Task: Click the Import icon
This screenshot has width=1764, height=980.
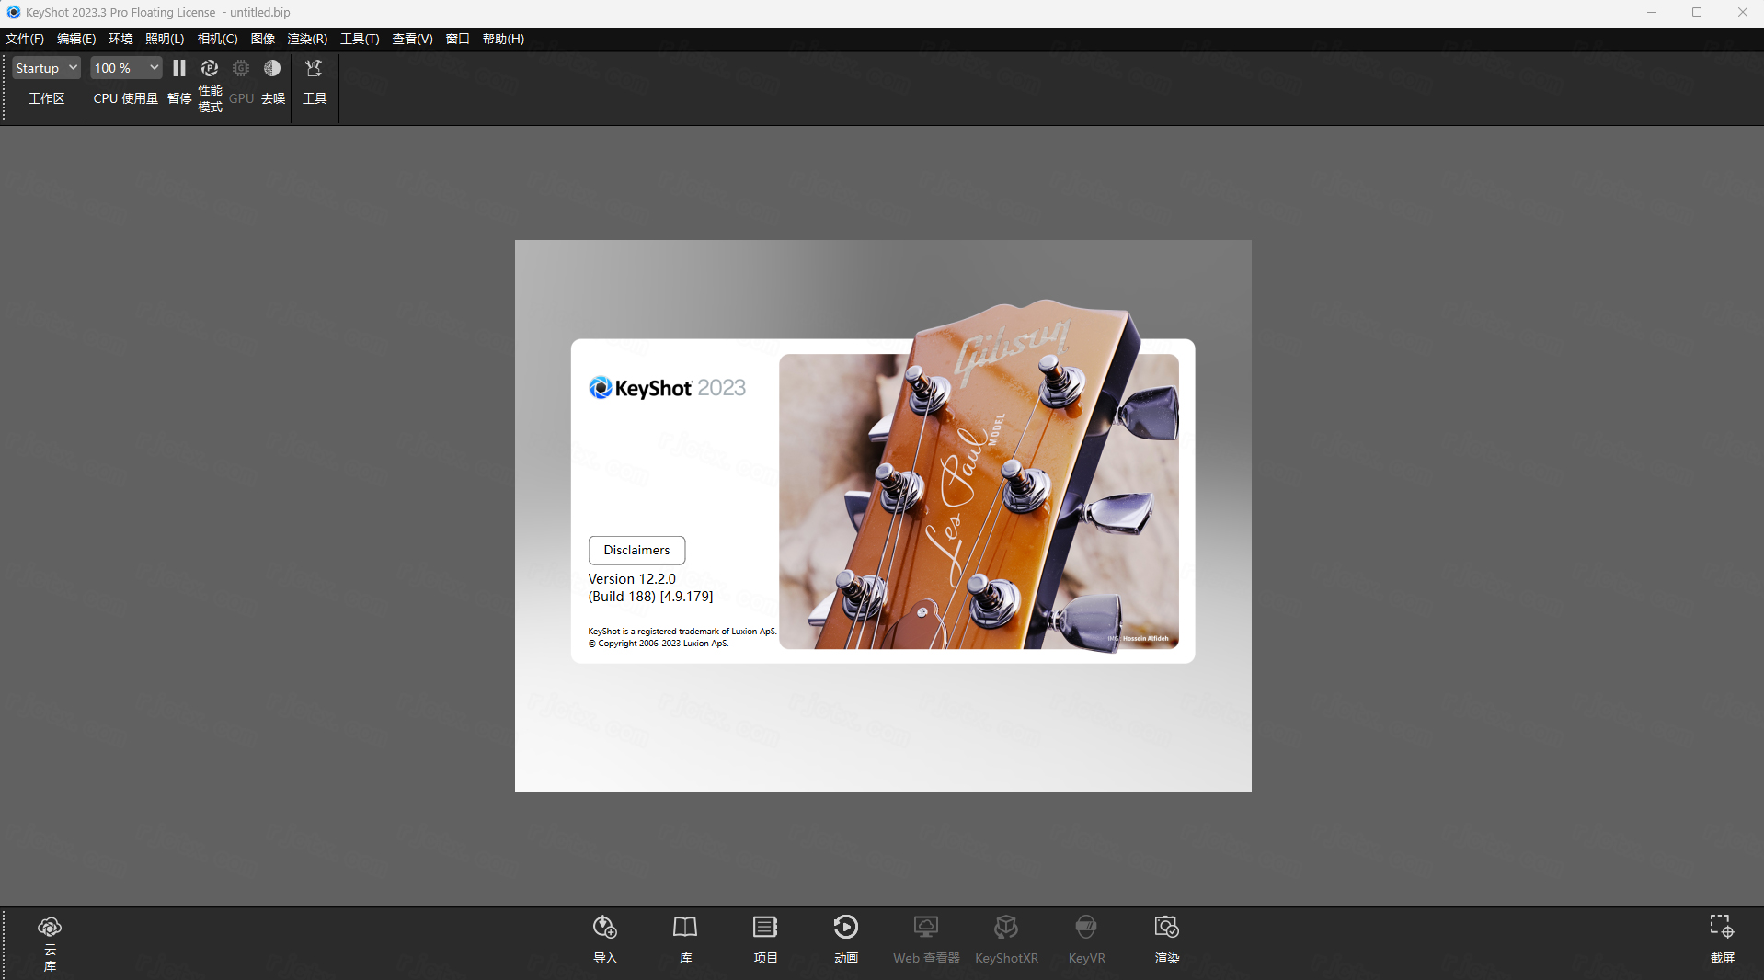Action: tap(605, 927)
